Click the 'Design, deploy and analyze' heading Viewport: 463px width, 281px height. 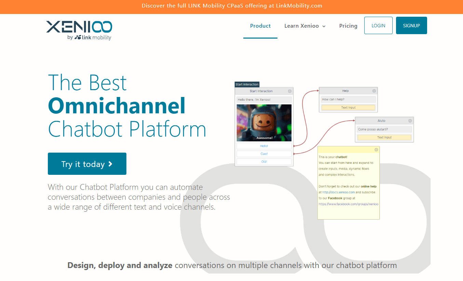(120, 265)
